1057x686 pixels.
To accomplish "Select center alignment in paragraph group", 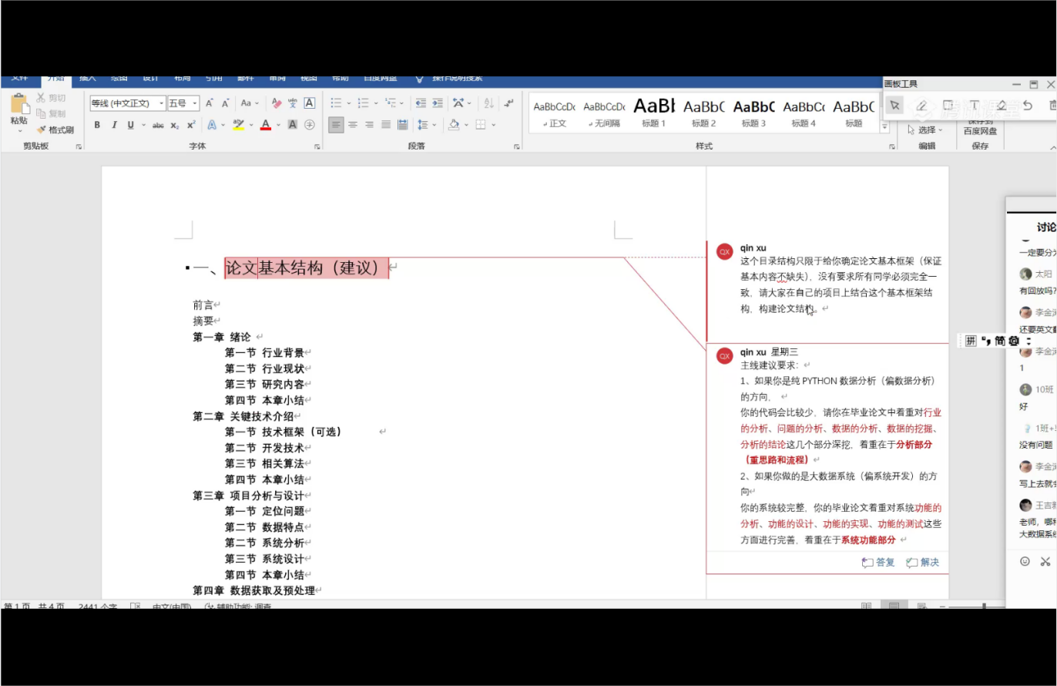I will (x=353, y=125).
